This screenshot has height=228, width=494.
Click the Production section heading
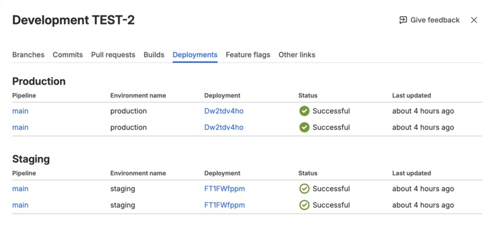tap(39, 82)
